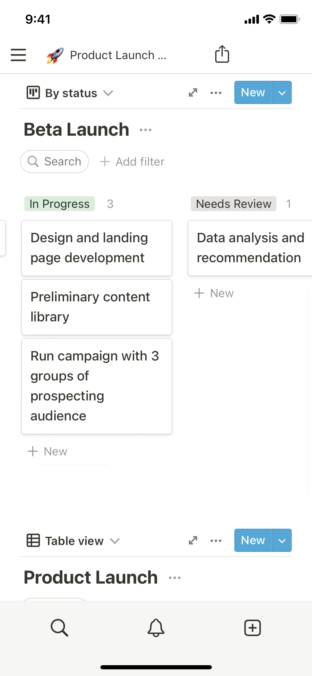
Task: Tap the bottom search magnifier icon
Action: pyautogui.click(x=59, y=627)
